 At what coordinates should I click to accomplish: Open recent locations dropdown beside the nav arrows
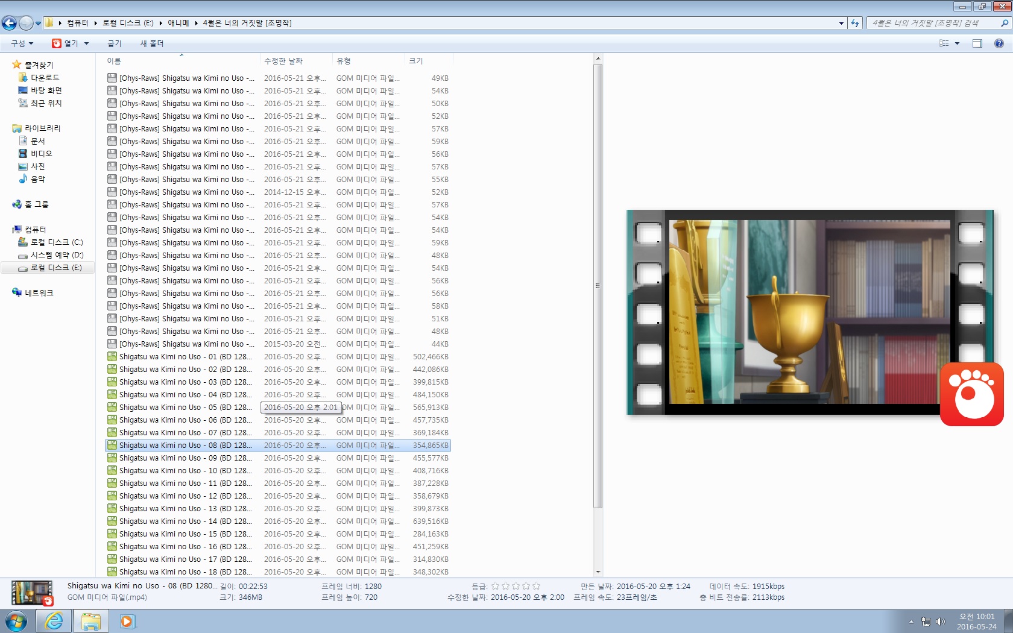pos(38,24)
